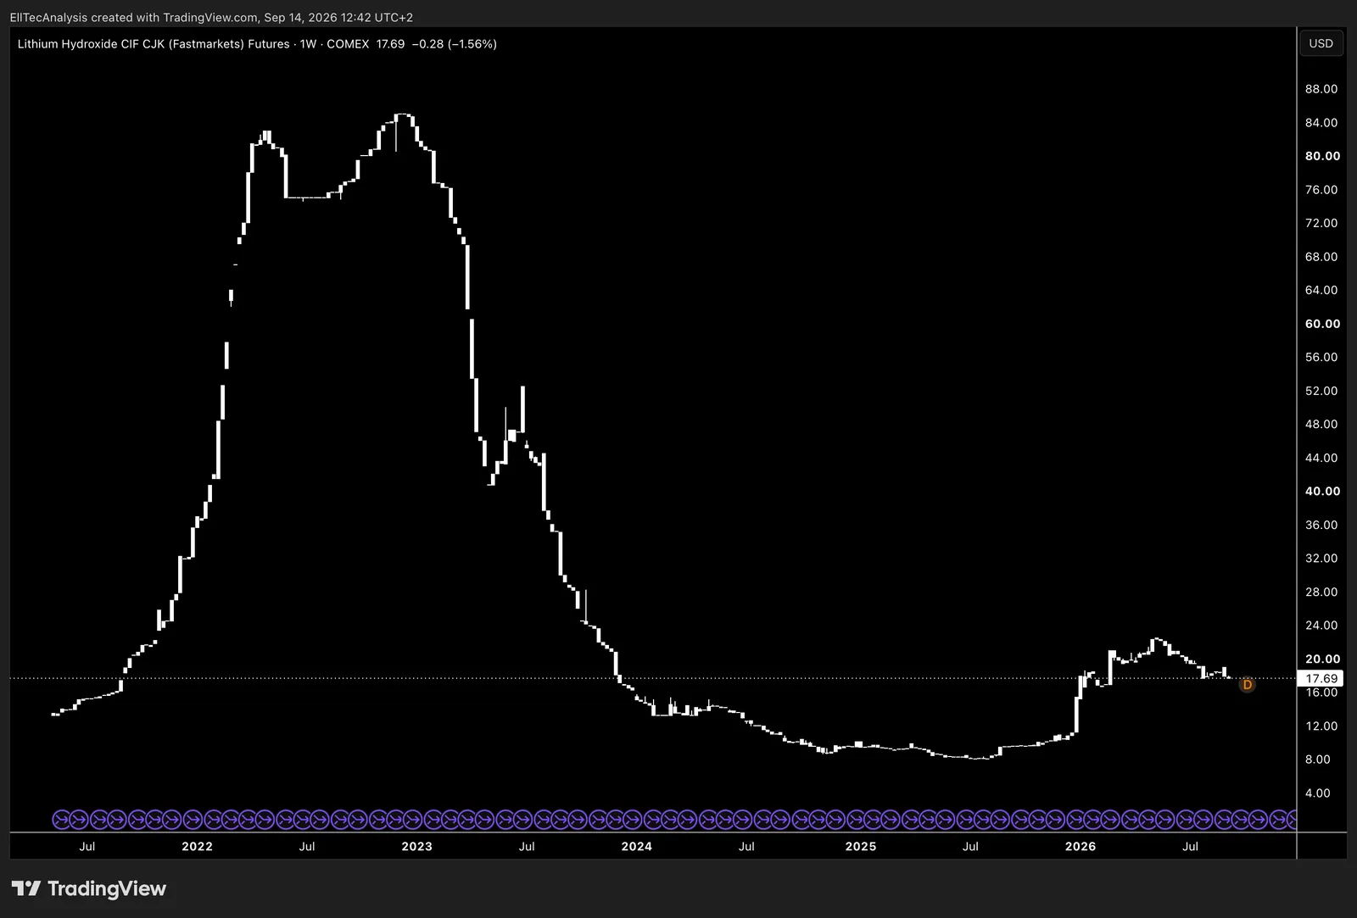Viewport: 1357px width, 918px height.
Task: Click the COMEX exchange label
Action: (348, 44)
